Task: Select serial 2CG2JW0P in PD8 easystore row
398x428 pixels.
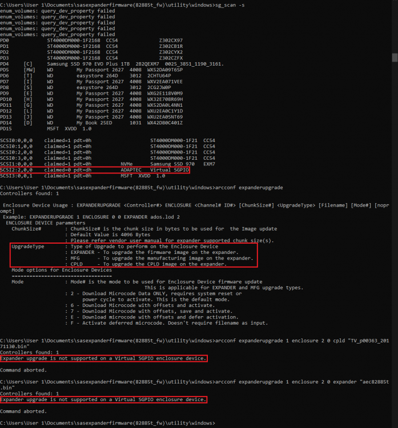Action: pos(159,88)
